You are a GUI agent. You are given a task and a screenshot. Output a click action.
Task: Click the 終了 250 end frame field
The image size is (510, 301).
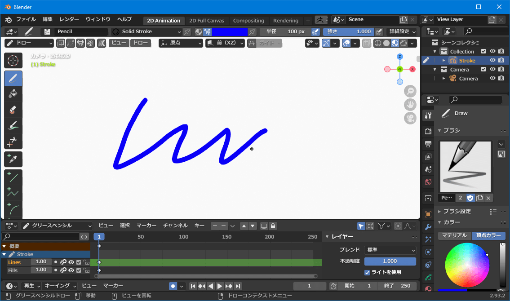pyautogui.click(x=397, y=286)
